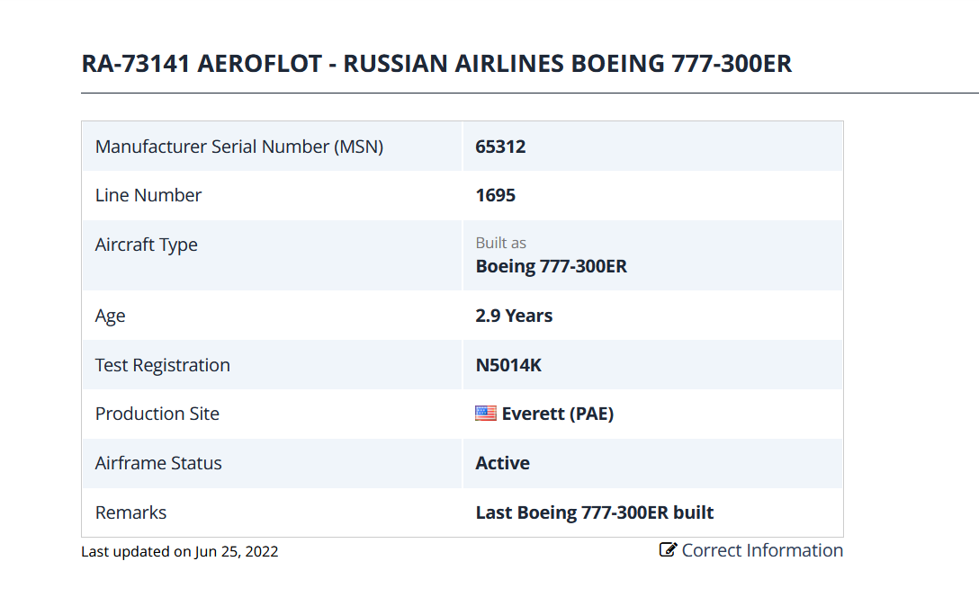Click 'Last Boeing 777-300ER built' remark
This screenshot has width=979, height=597.
click(594, 512)
